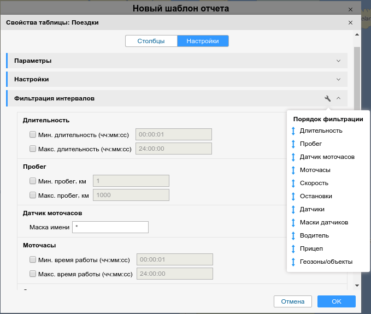371x314 pixels.
Task: Click the vertical scrollbar down arrow
Action: [x=357, y=285]
